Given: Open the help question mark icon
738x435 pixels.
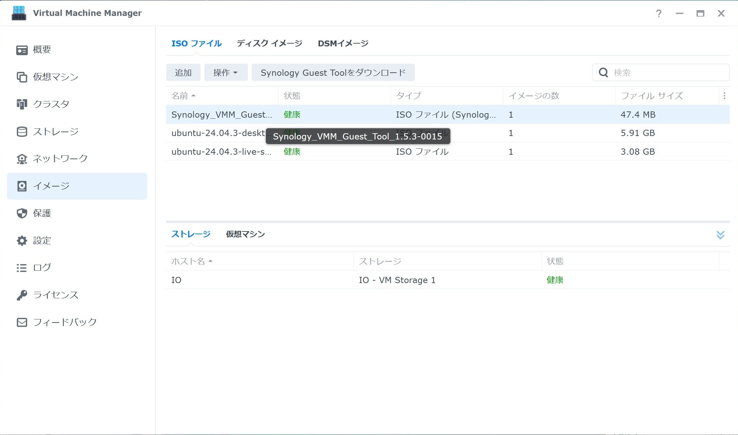Looking at the screenshot, I should point(659,13).
